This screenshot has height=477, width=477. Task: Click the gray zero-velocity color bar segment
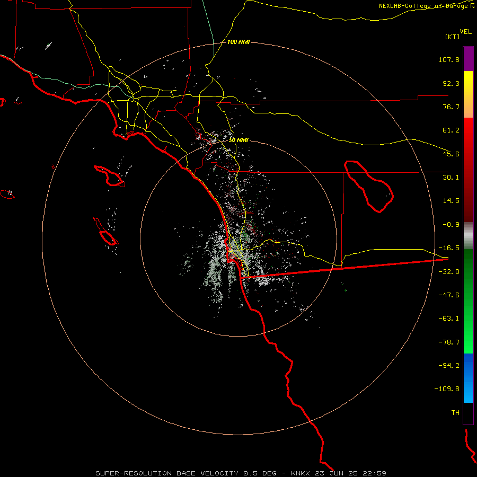click(x=468, y=236)
